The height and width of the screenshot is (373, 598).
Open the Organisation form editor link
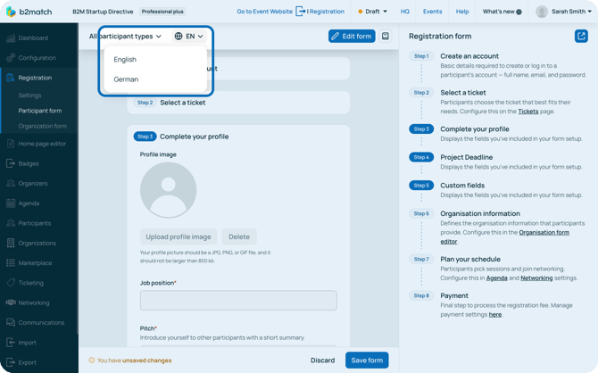544,232
